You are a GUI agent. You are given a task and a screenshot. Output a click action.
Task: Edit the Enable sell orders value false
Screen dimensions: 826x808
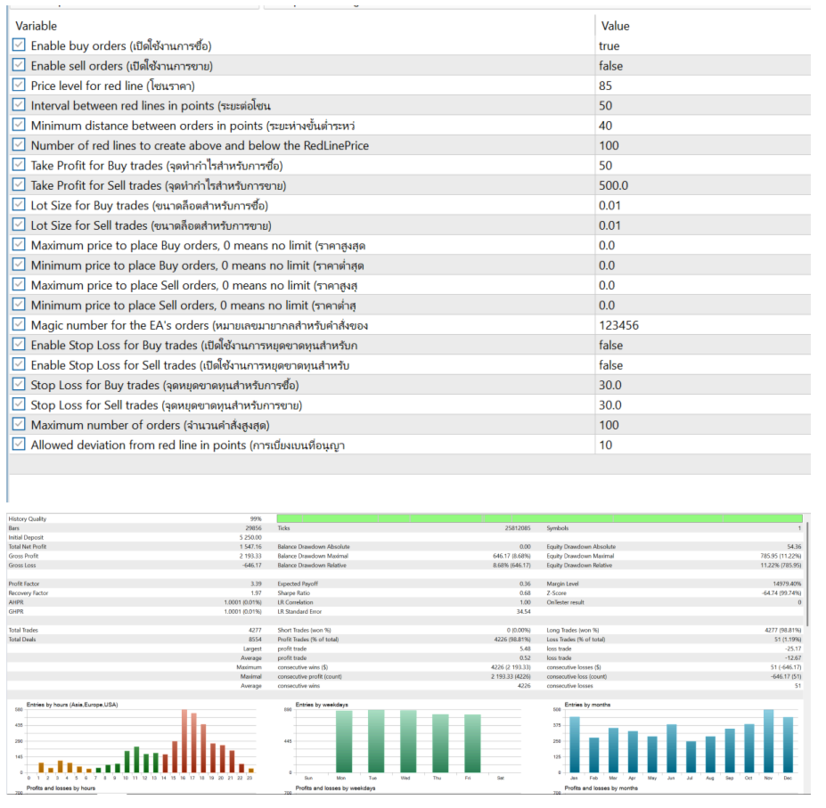click(610, 66)
